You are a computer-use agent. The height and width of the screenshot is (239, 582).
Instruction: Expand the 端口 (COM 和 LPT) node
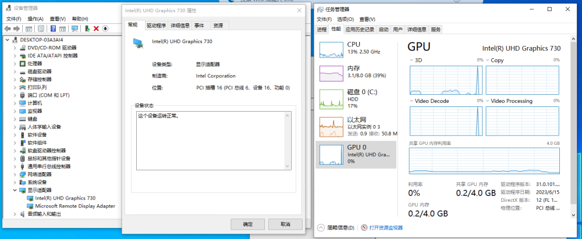pyautogui.click(x=15, y=95)
